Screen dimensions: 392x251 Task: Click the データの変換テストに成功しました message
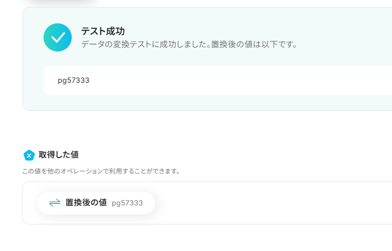click(x=146, y=45)
